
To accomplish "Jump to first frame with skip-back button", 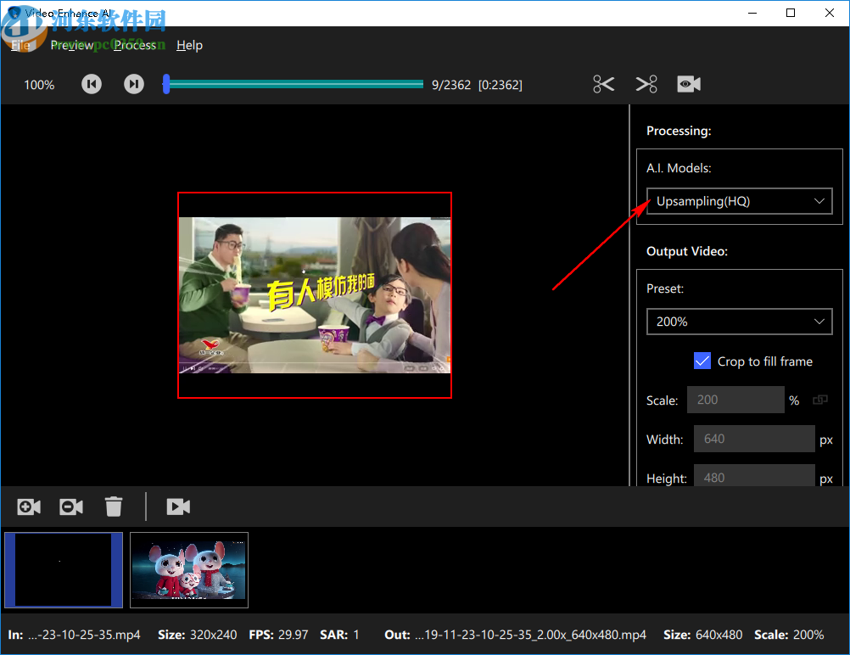I will click(91, 83).
